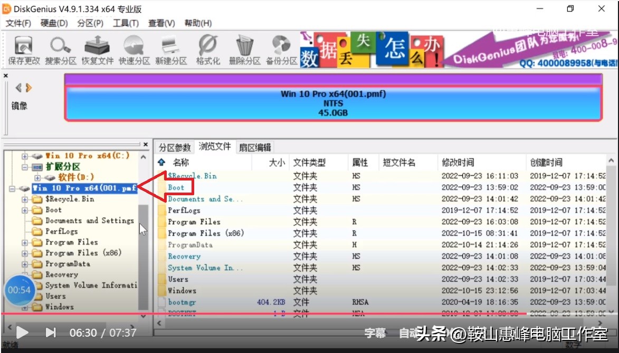Open the 恢复文件 (Recover Files) tool
Screen dimensions: 619x353
[x=97, y=47]
